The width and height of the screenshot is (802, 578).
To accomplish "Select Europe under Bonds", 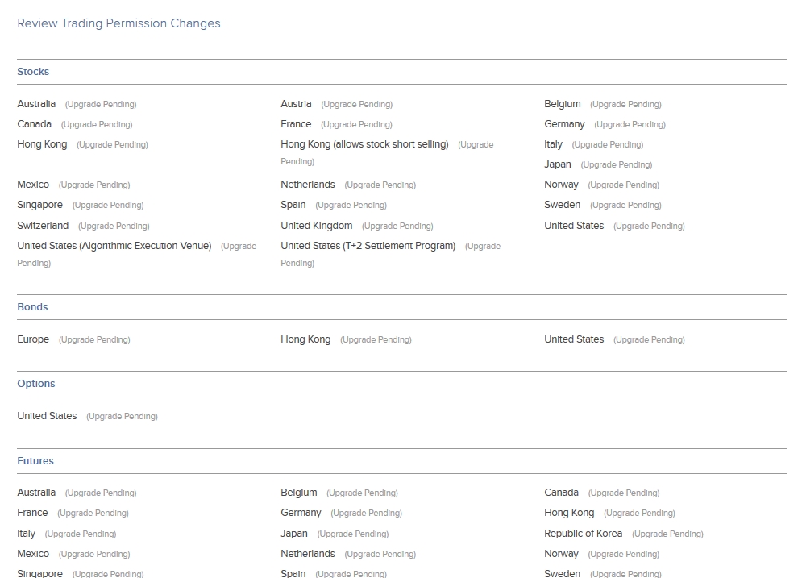I will 33,339.
